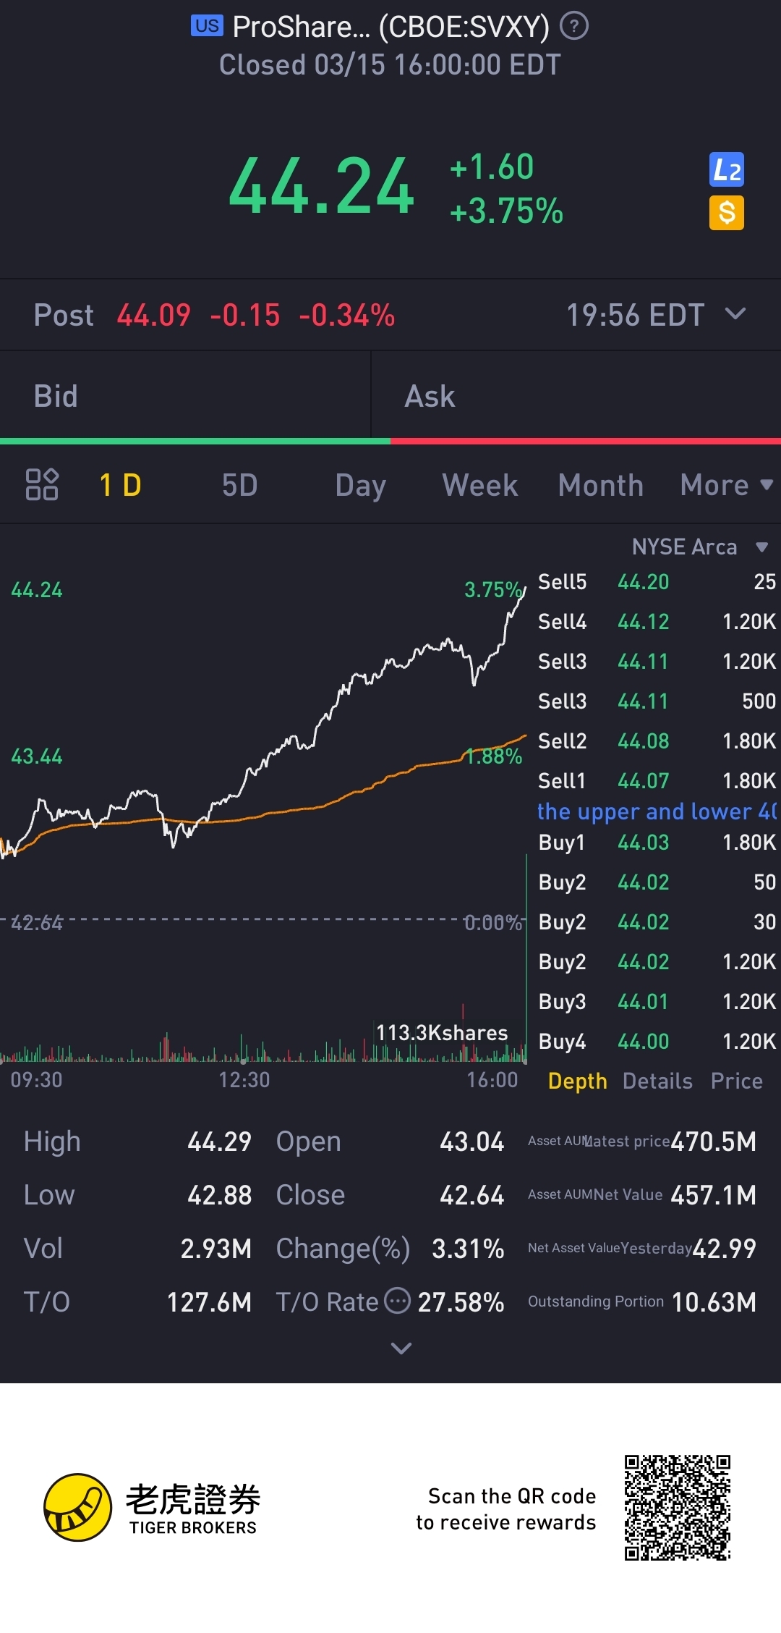Tap the Buy2 row with quantity 50
This screenshot has width=781, height=1633.
[x=657, y=882]
